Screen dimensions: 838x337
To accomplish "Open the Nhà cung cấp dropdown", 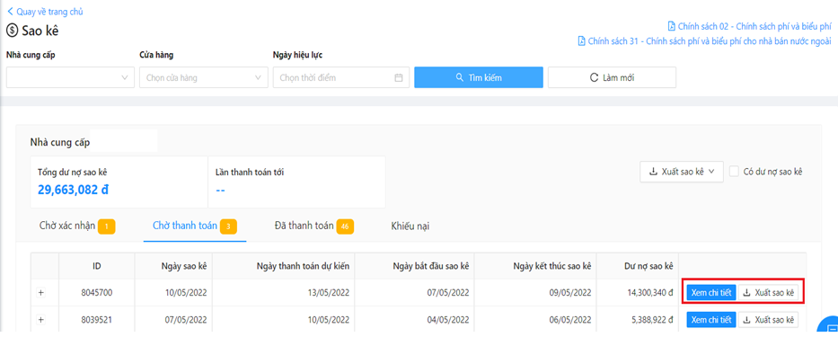I will [x=71, y=77].
